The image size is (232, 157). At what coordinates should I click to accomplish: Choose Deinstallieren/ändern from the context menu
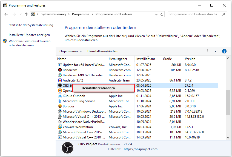(x=104, y=88)
